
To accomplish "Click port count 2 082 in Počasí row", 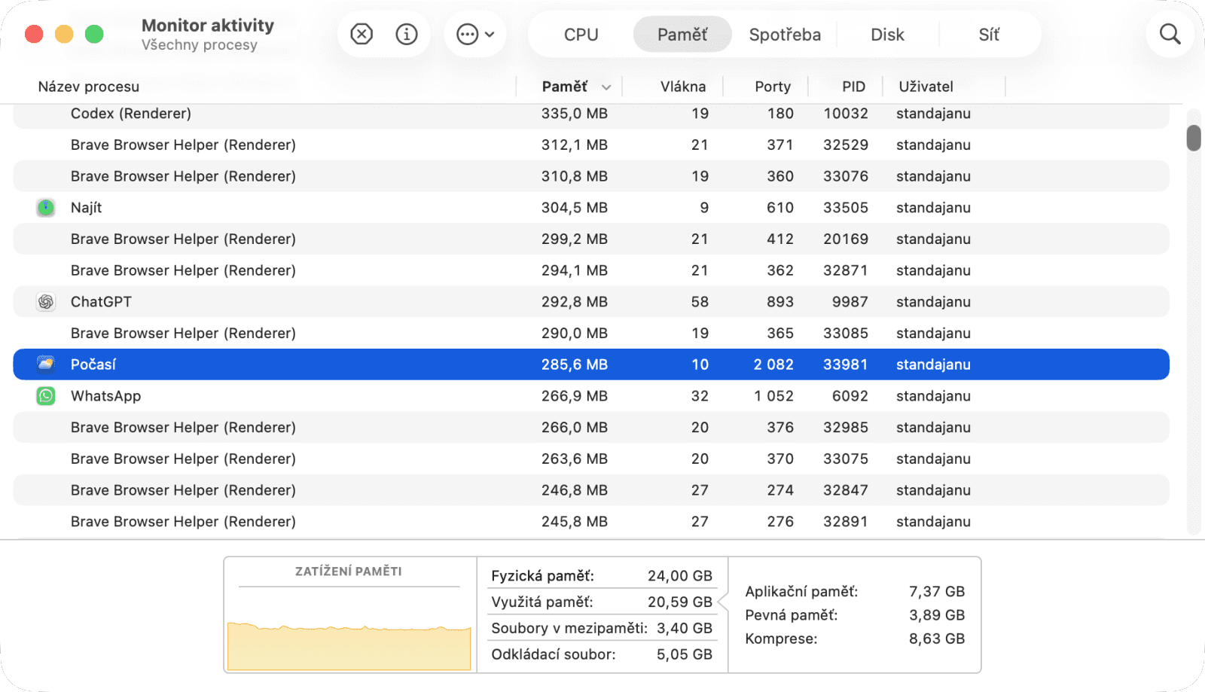I will click(x=773, y=364).
